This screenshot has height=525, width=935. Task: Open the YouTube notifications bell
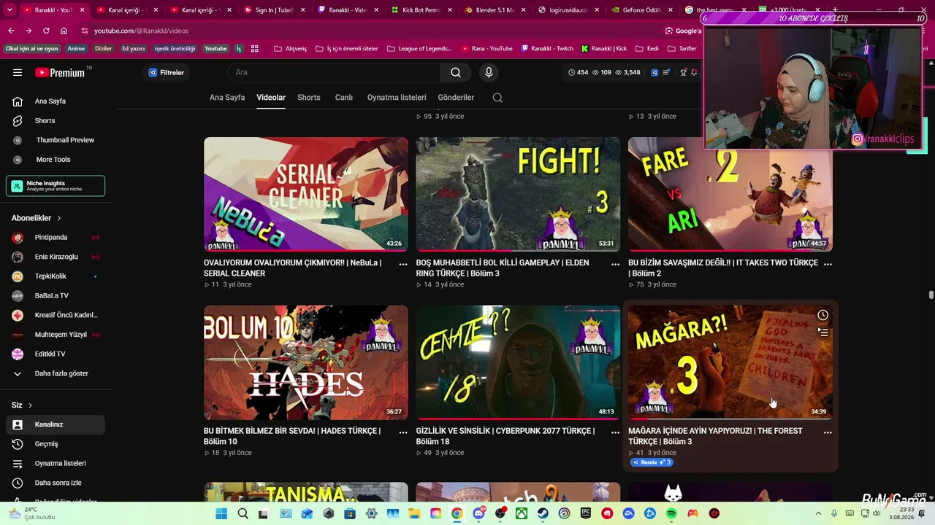(x=694, y=72)
